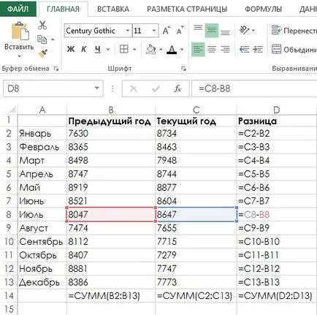Open the Copy options arrow
This screenshot has height=315, width=317.
pos(53,39)
